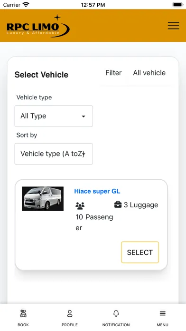186x331 pixels.
Task: Tap the Notification bell icon
Action: tap(116, 313)
